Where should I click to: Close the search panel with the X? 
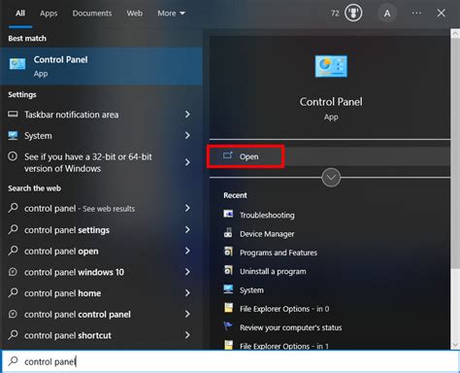point(441,14)
